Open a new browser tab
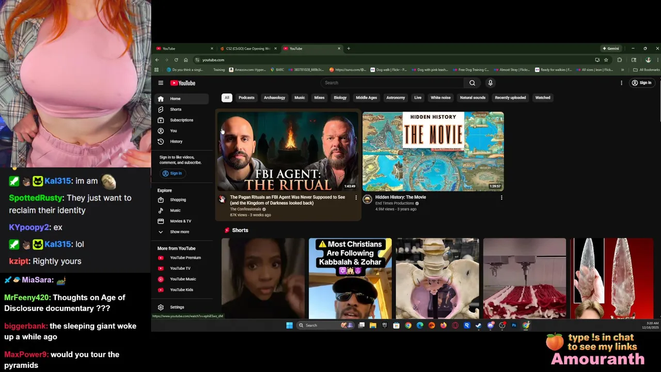 pyautogui.click(x=349, y=49)
